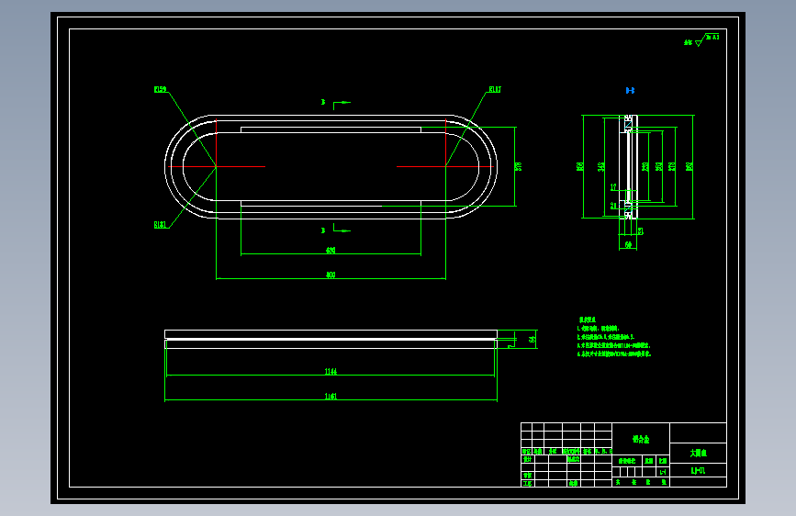Select the upper-left radius leader label

[x=161, y=89]
